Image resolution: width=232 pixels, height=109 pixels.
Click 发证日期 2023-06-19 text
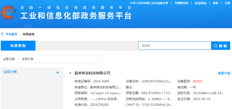point(194,99)
